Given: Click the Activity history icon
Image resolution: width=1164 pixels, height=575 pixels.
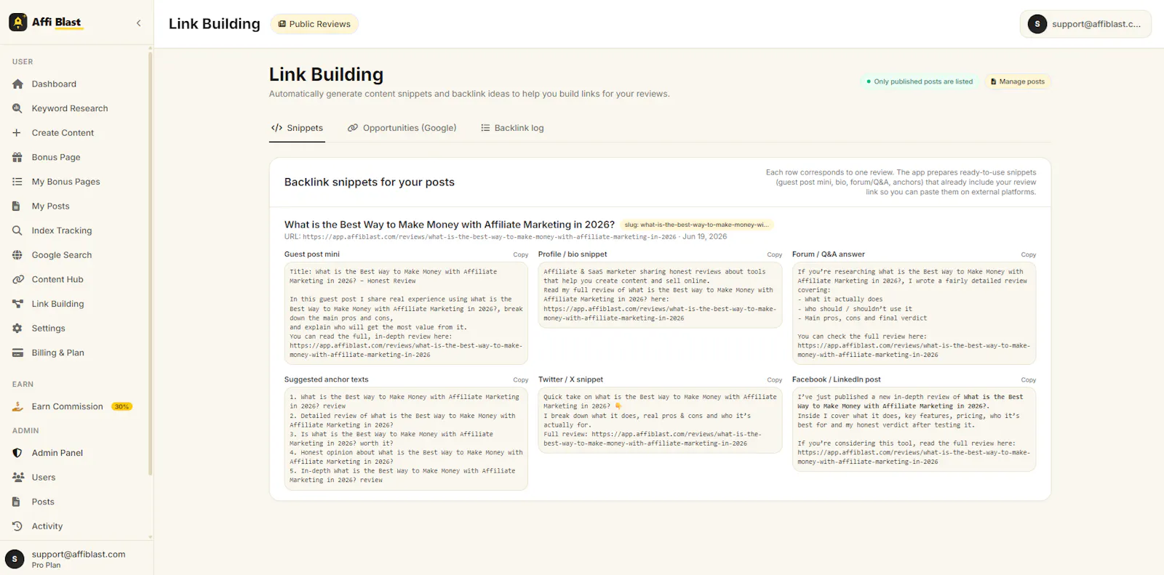Looking at the screenshot, I should 17,526.
